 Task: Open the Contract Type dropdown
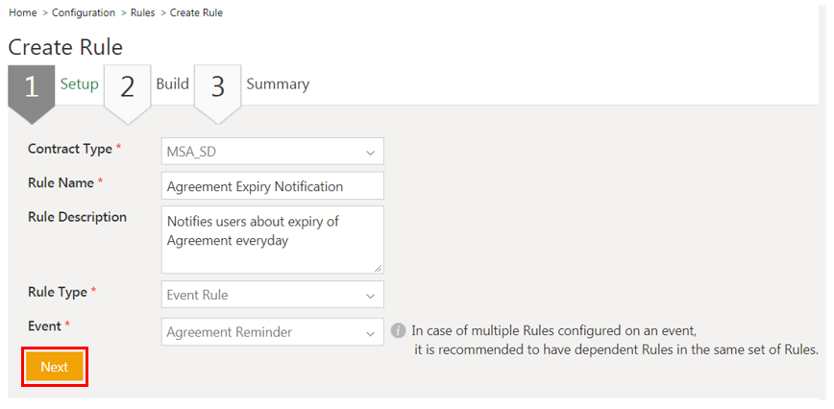(x=272, y=152)
